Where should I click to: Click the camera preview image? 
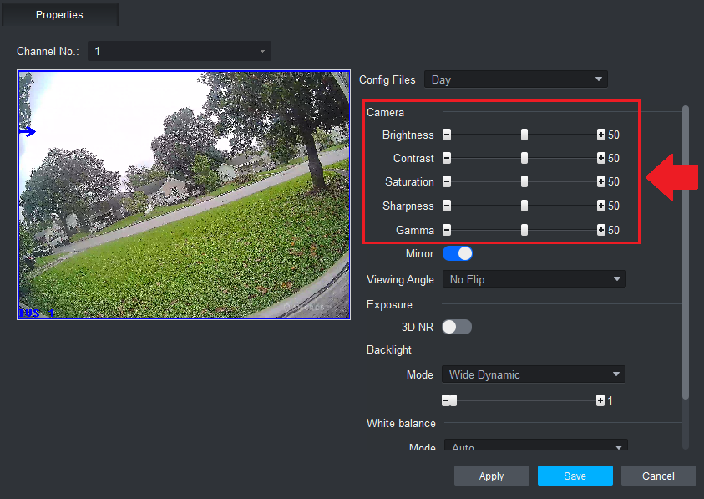[184, 195]
